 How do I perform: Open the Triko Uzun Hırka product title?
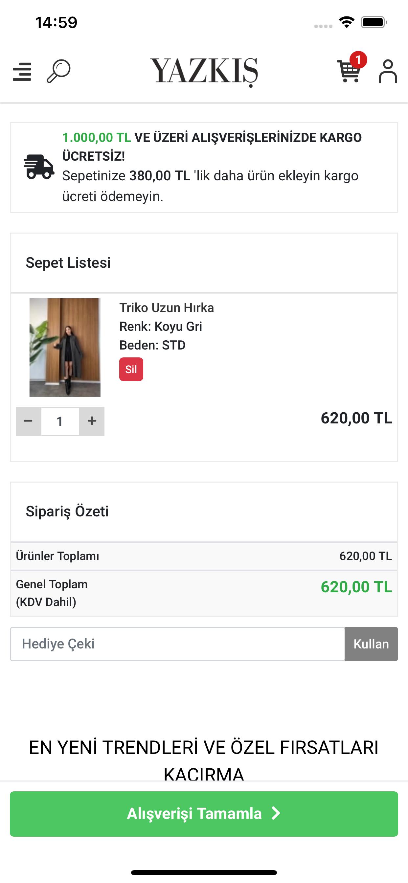coord(167,308)
